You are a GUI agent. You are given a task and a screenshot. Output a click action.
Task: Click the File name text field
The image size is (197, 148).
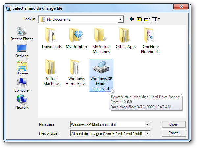[x=108, y=124]
